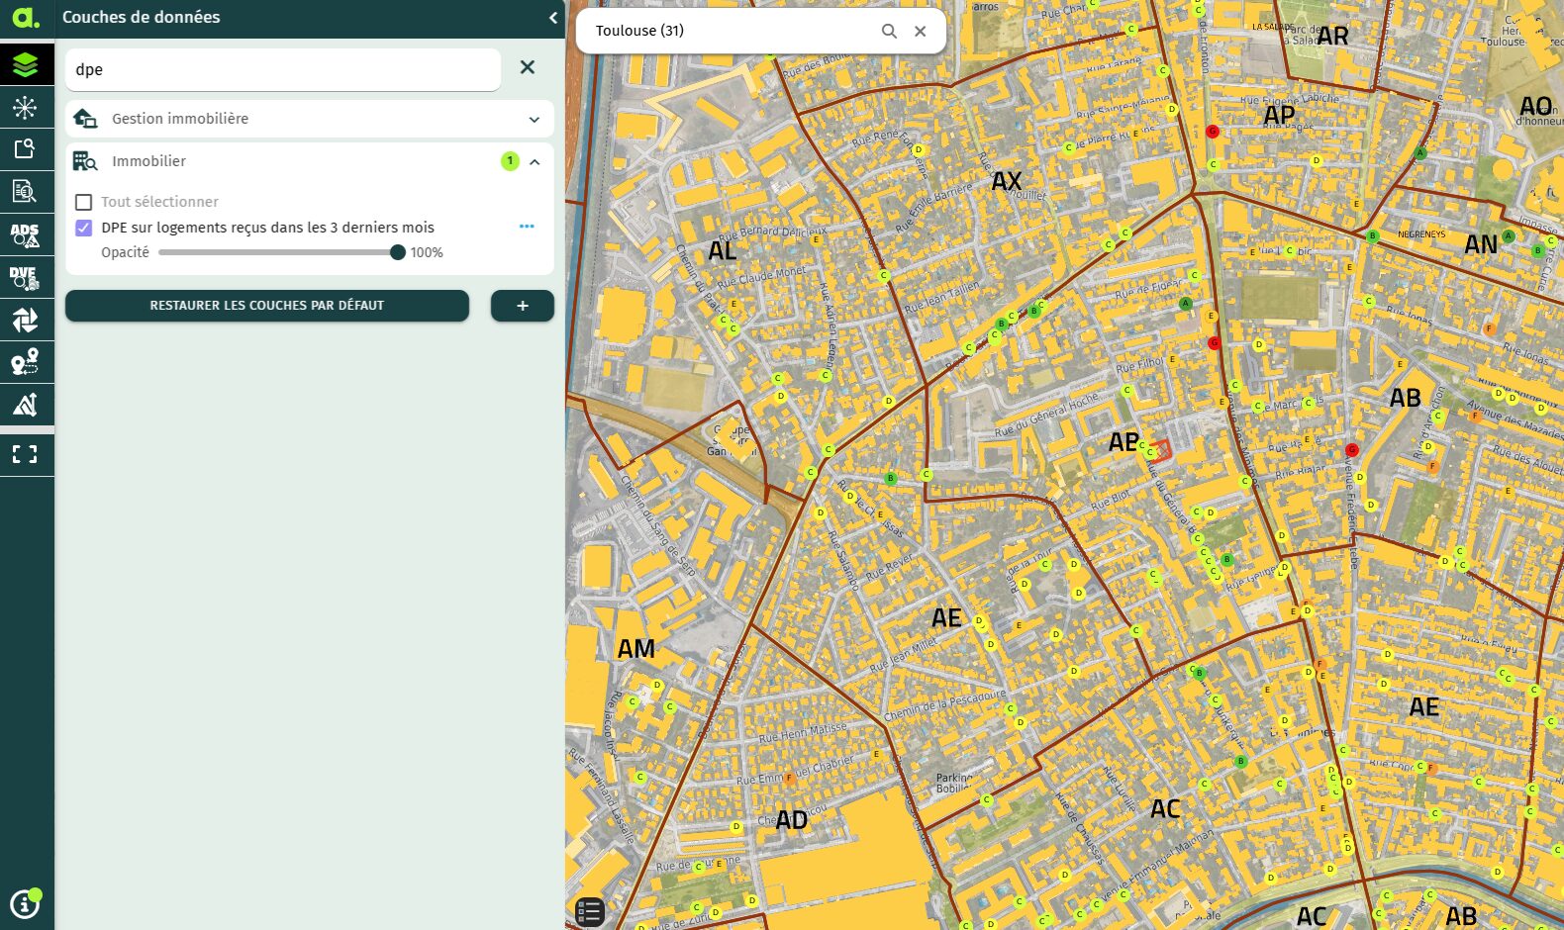Image resolution: width=1564 pixels, height=930 pixels.
Task: Click the '100%' opacity value
Action: [x=427, y=252]
